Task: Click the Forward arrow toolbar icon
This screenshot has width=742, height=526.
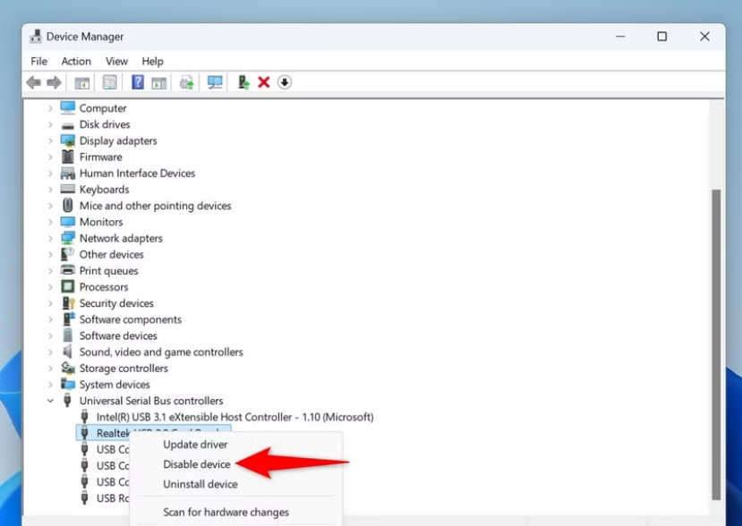Action: pyautogui.click(x=54, y=83)
